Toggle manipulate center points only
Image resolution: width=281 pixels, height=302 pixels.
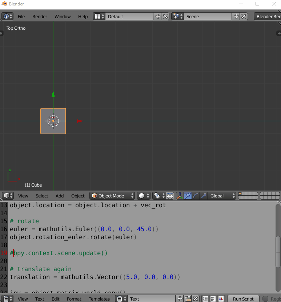(170, 196)
